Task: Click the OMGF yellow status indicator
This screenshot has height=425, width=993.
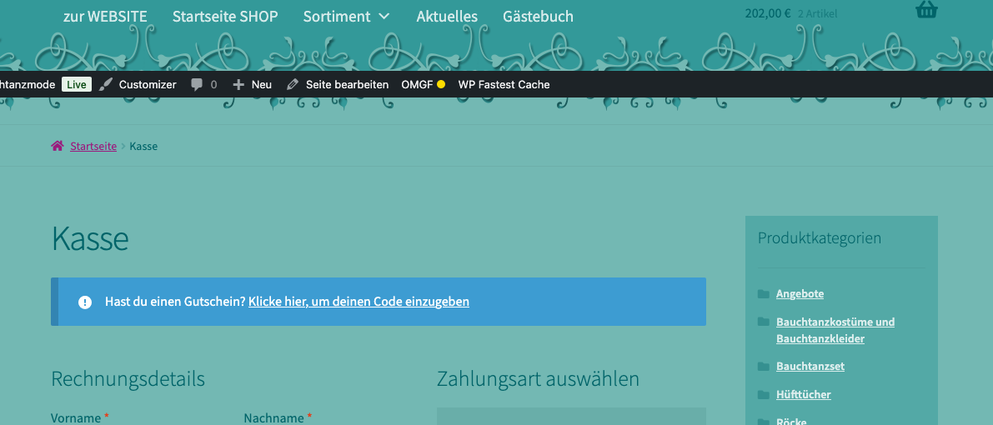Action: (x=441, y=84)
